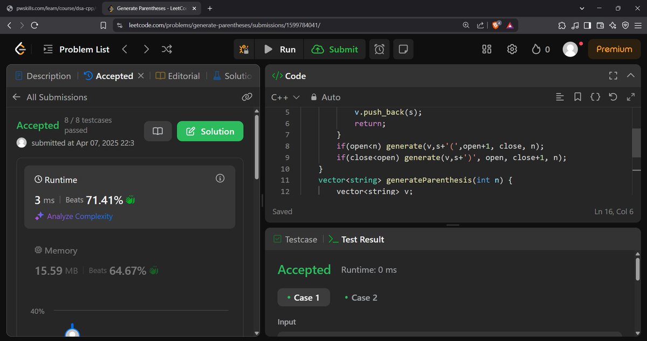Select the Test Result tab
Screen dimensions: 647x341
tap(356, 239)
